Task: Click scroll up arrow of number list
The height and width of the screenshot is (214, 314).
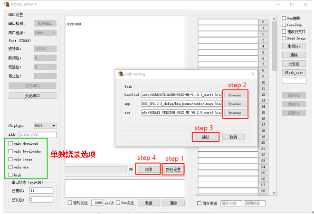Action: [x=274, y=19]
